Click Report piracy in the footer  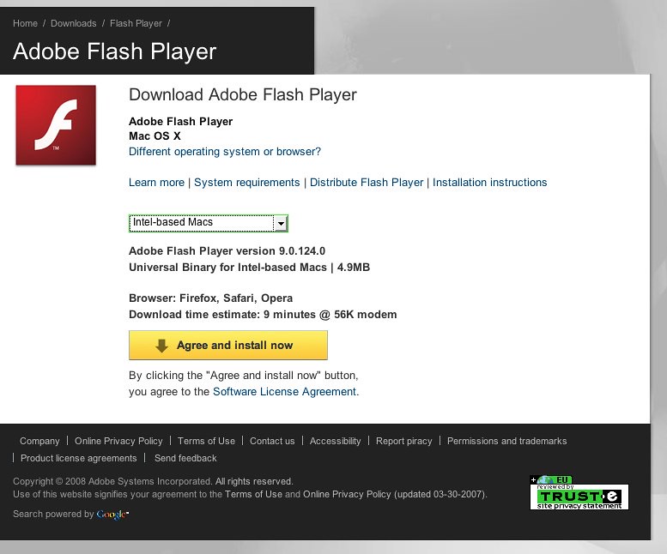click(x=403, y=441)
